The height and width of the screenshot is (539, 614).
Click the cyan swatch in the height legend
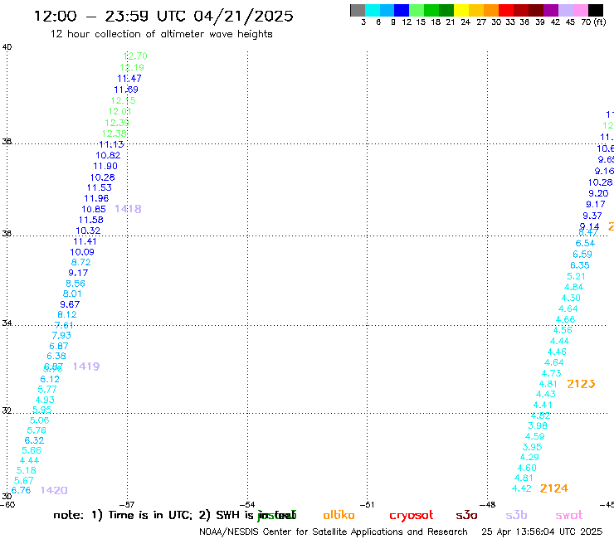[373, 10]
